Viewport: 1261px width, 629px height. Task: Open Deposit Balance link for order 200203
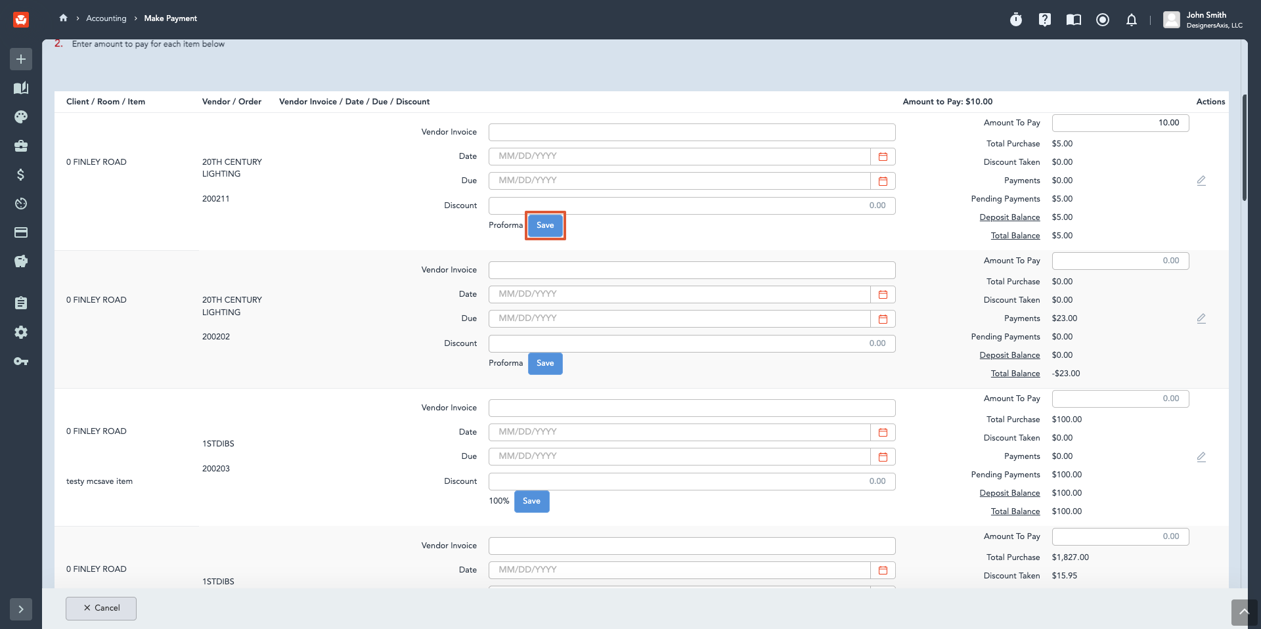(x=1009, y=493)
